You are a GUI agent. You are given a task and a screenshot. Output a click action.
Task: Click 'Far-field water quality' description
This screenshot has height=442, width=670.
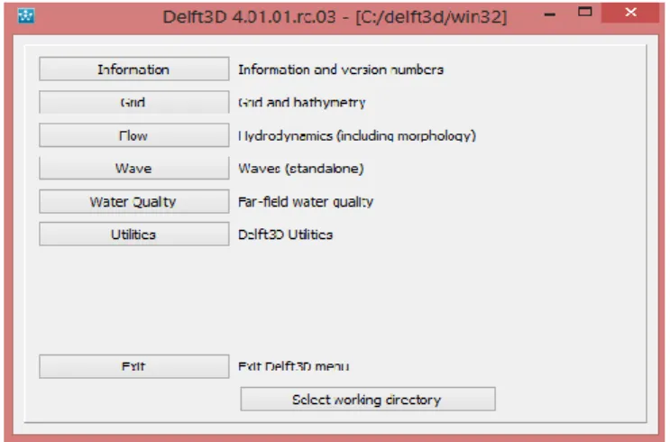[306, 201]
